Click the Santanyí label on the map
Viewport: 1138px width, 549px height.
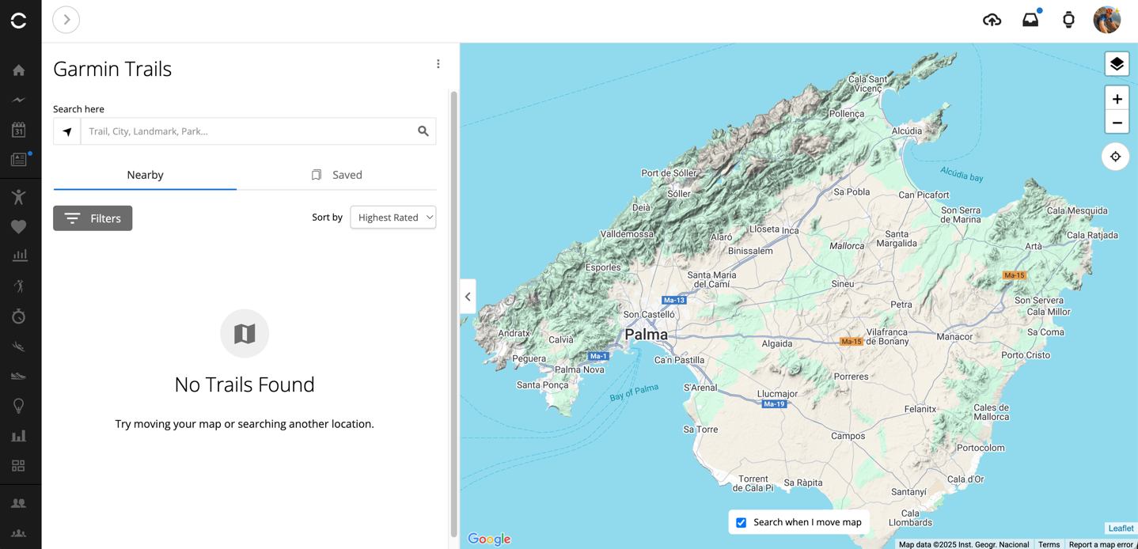[x=909, y=492]
